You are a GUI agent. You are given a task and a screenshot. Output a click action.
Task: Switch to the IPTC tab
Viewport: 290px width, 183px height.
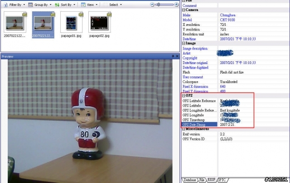pyautogui.click(x=222, y=180)
